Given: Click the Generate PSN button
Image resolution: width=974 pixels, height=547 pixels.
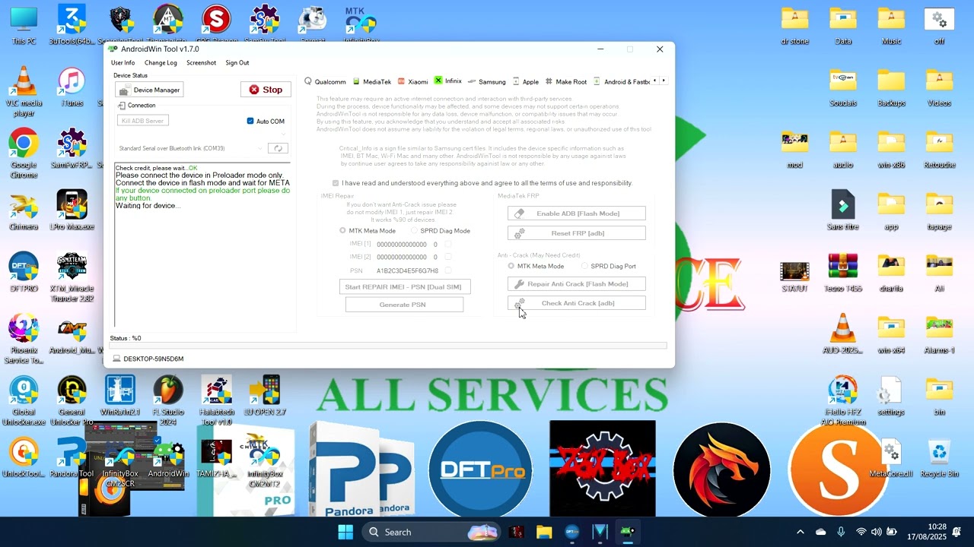Looking at the screenshot, I should pos(404,305).
